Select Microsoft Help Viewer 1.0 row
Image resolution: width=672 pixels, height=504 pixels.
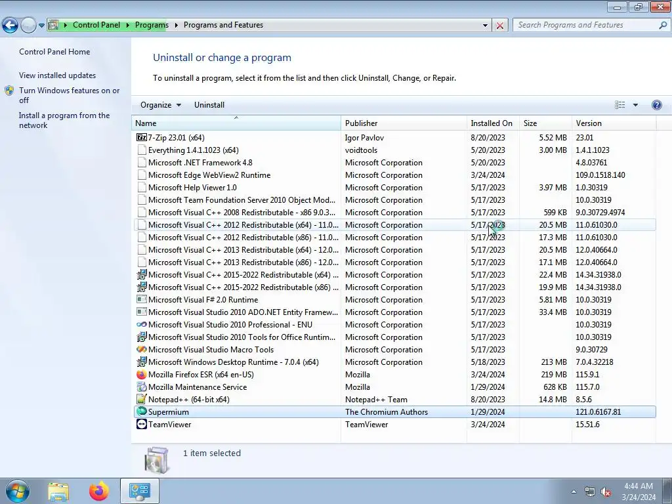tap(394, 187)
